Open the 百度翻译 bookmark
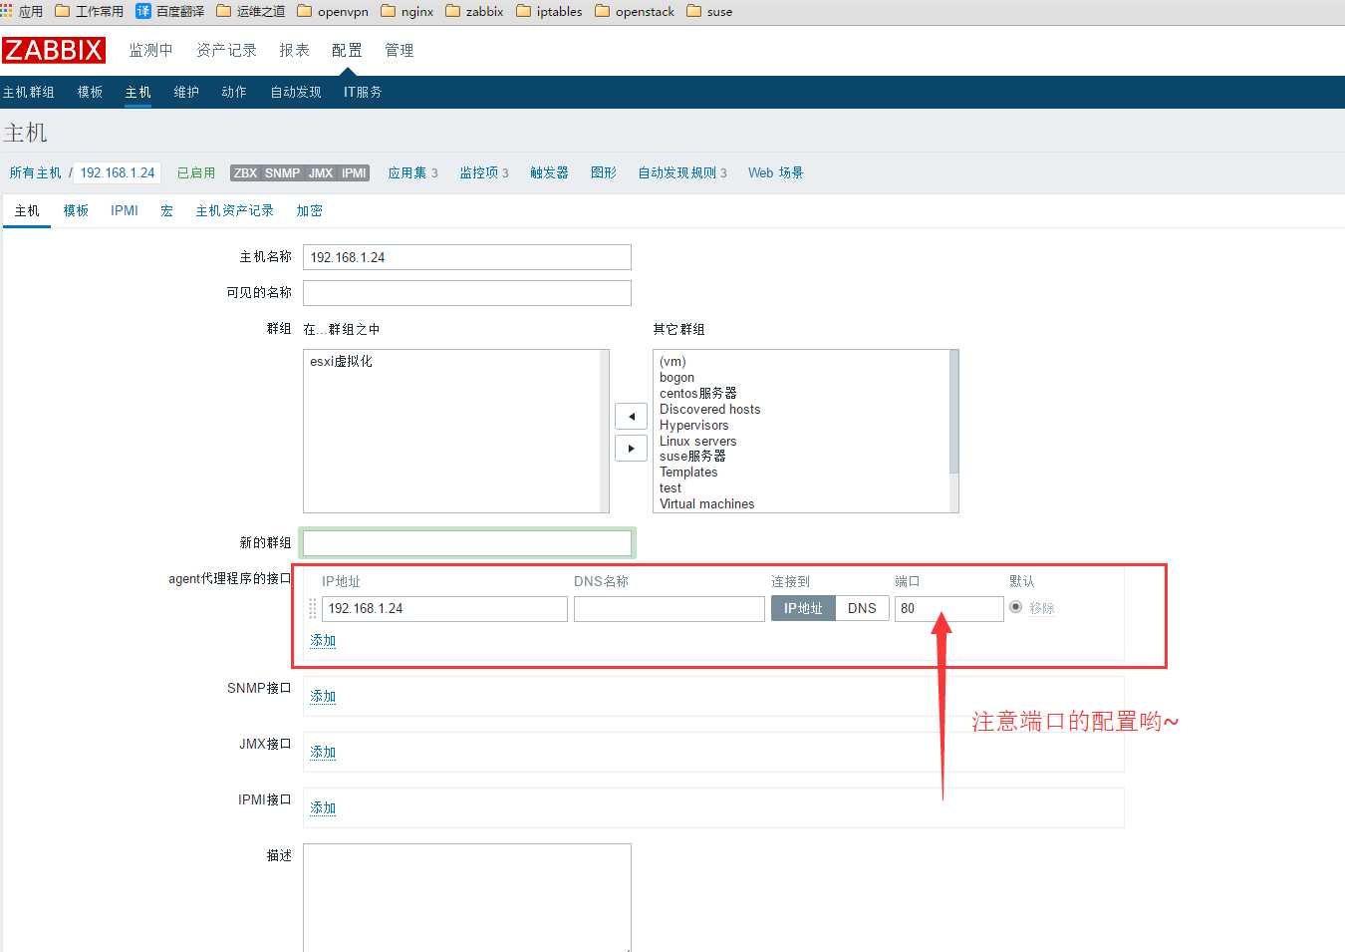1345x952 pixels. pos(169,11)
